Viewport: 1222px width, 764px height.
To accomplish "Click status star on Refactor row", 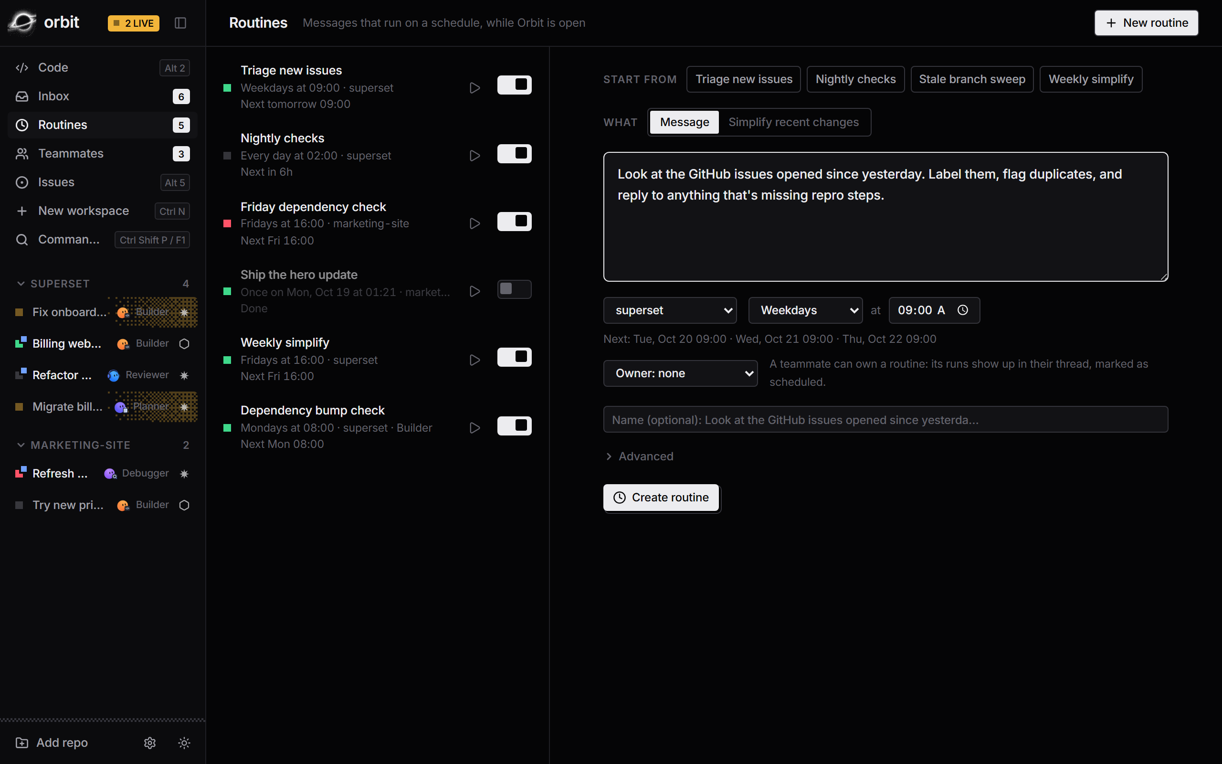I will [184, 375].
